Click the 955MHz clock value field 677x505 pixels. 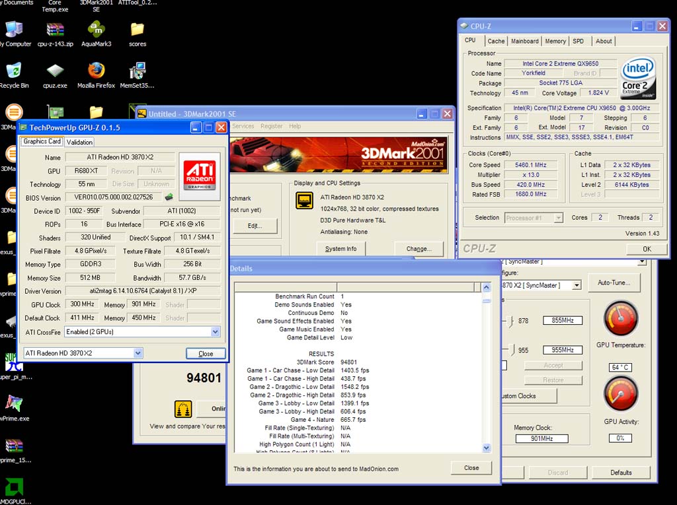click(x=562, y=350)
